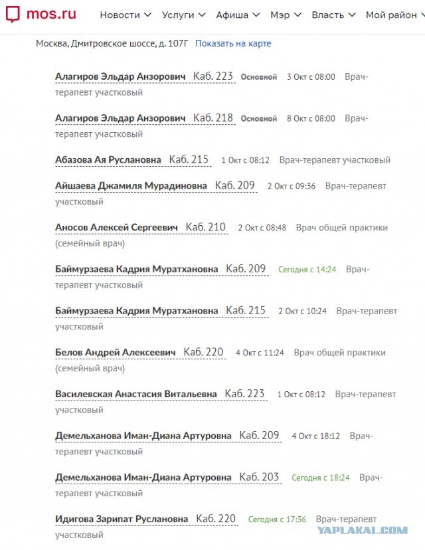The image size is (425, 550).
Task: Select doctor Аносов Алексей Сергеевич
Action: point(116,228)
